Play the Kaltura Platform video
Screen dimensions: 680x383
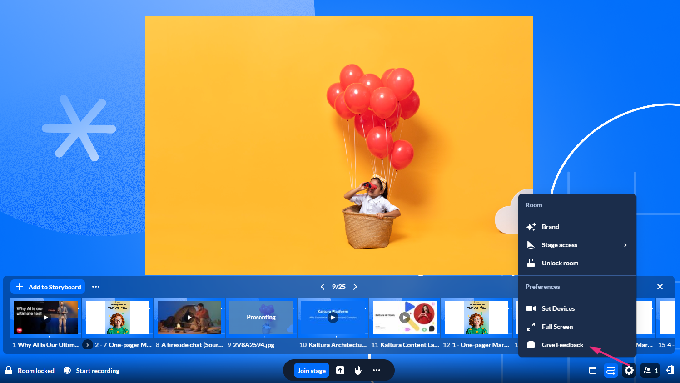(x=333, y=318)
